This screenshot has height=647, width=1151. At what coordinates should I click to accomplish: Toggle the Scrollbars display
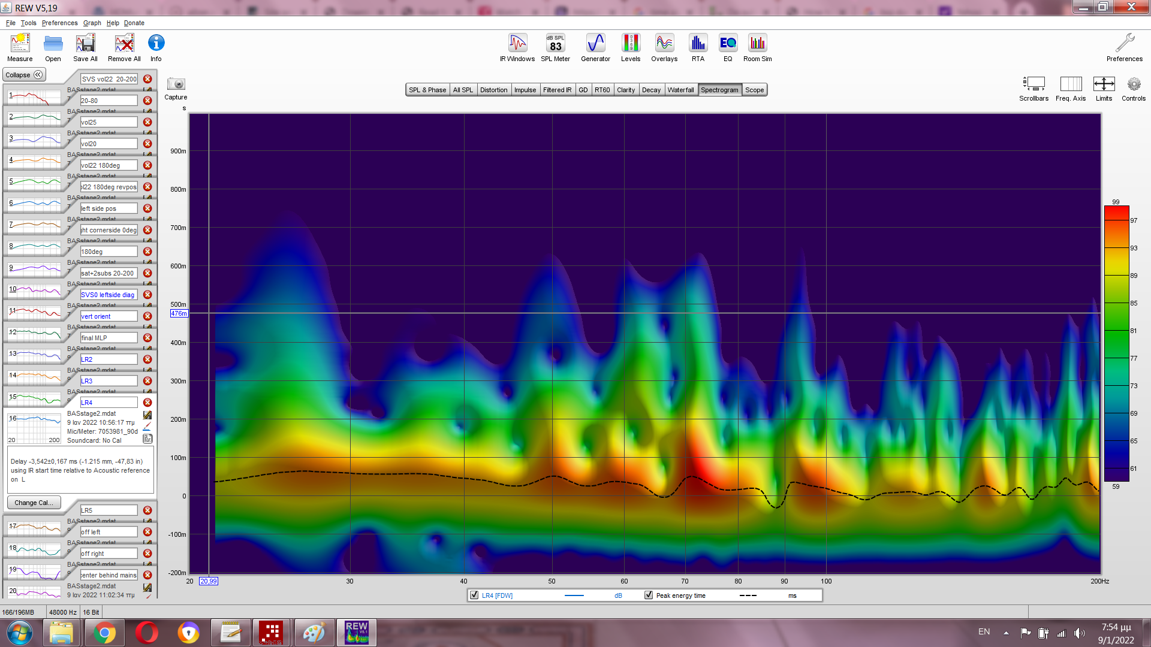(1034, 84)
